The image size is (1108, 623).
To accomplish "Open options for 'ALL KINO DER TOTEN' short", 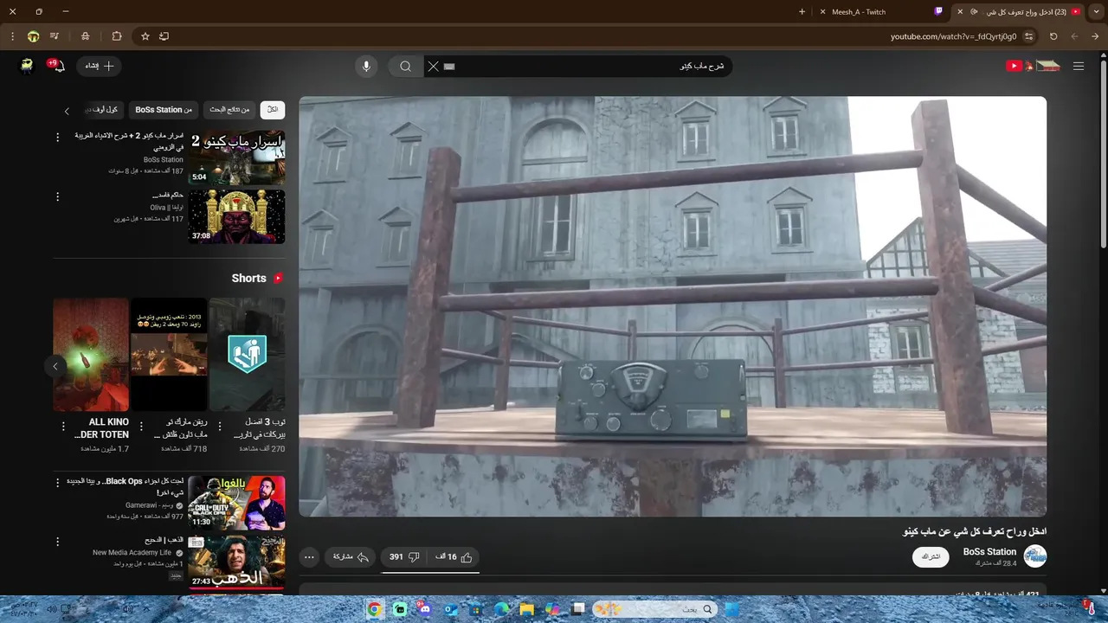I will click(63, 427).
